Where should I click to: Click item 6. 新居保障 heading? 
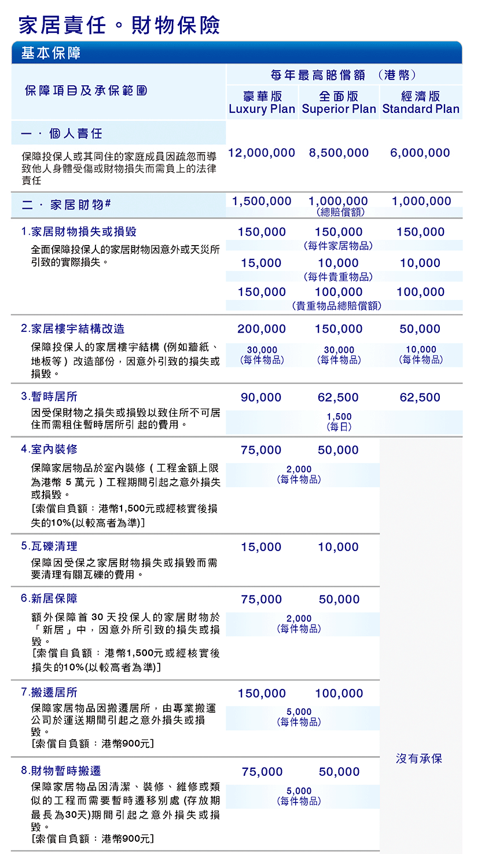(x=49, y=598)
